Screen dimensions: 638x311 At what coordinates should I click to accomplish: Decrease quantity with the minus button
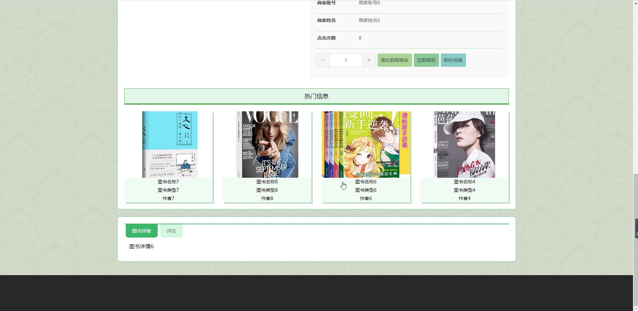(323, 60)
